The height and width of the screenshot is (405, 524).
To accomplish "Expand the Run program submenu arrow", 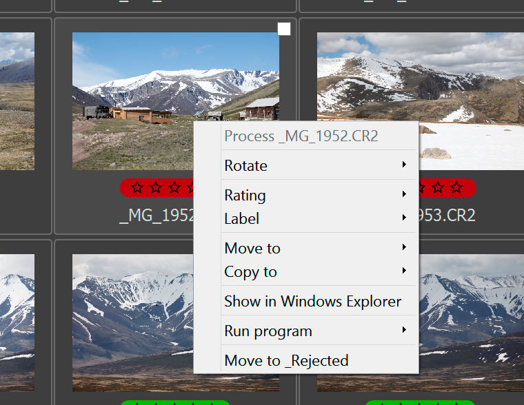I will [x=404, y=331].
